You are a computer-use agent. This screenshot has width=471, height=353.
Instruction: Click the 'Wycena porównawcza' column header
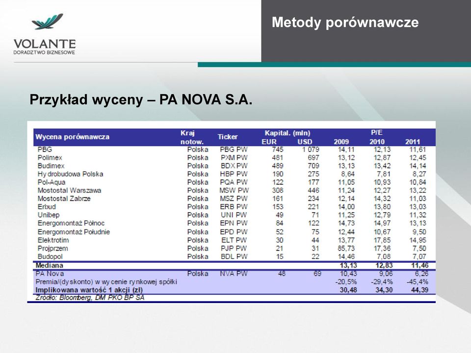pyautogui.click(x=73, y=137)
